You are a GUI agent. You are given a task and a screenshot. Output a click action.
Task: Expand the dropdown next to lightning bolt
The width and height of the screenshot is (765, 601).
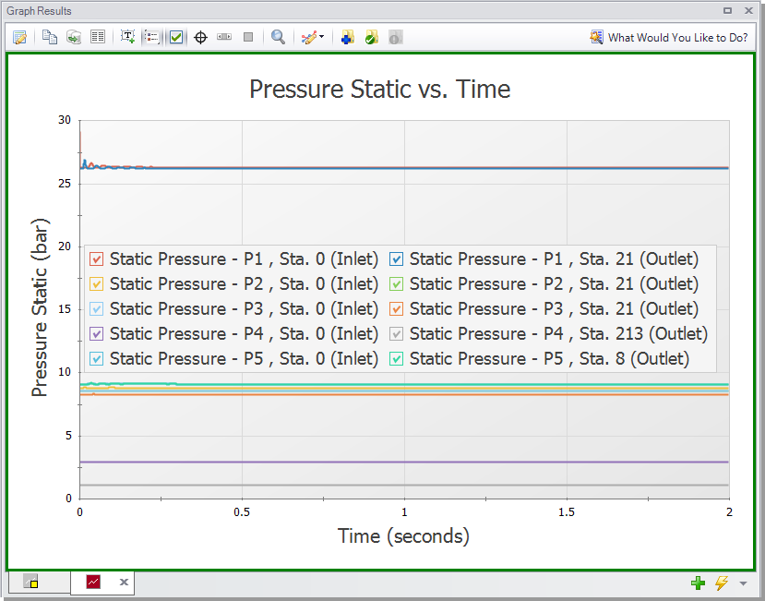point(743,583)
